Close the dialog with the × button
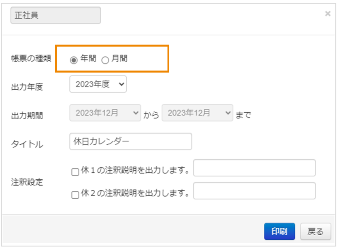Image resolution: width=339 pixels, height=251 pixels. tap(328, 13)
